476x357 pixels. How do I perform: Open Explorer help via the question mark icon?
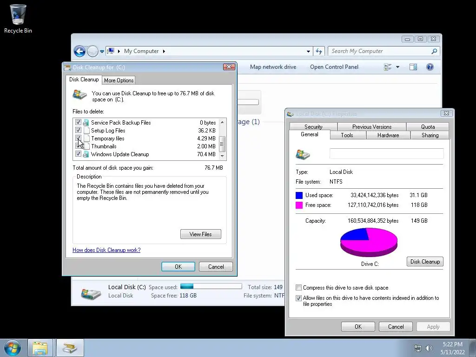(x=430, y=67)
